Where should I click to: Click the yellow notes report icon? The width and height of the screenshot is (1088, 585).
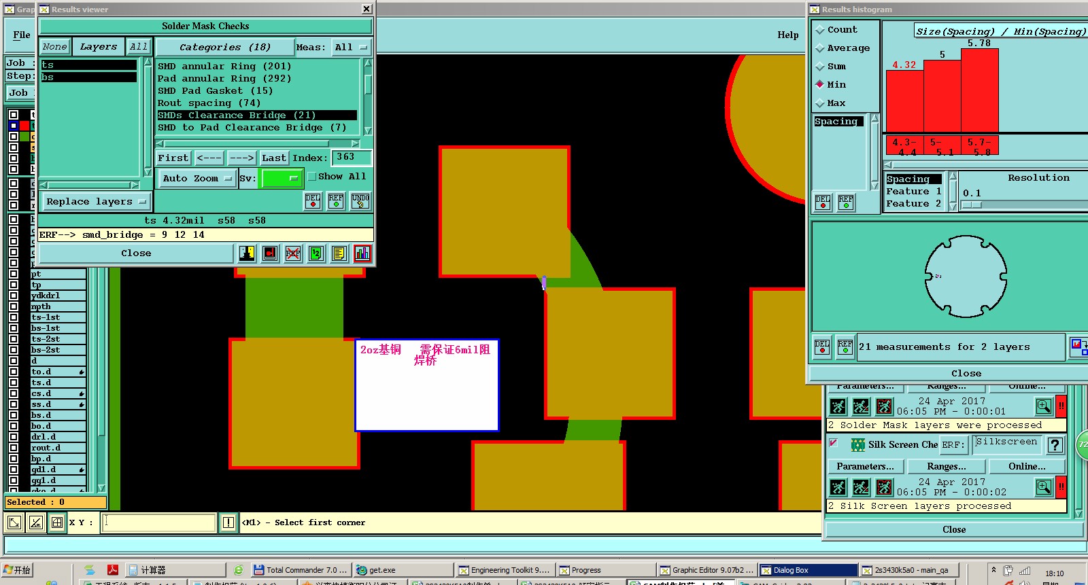click(339, 253)
